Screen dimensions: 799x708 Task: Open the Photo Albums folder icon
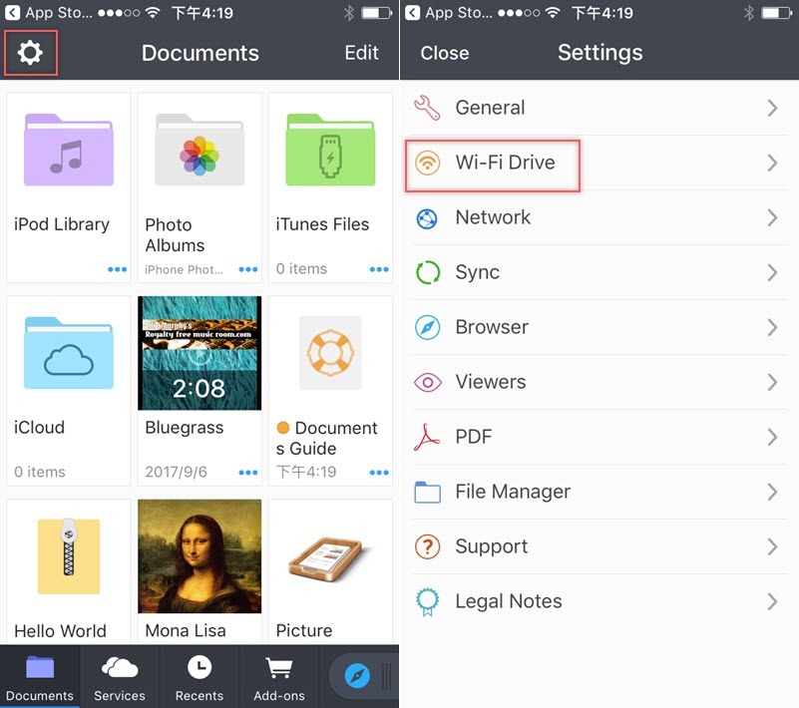[x=200, y=150]
